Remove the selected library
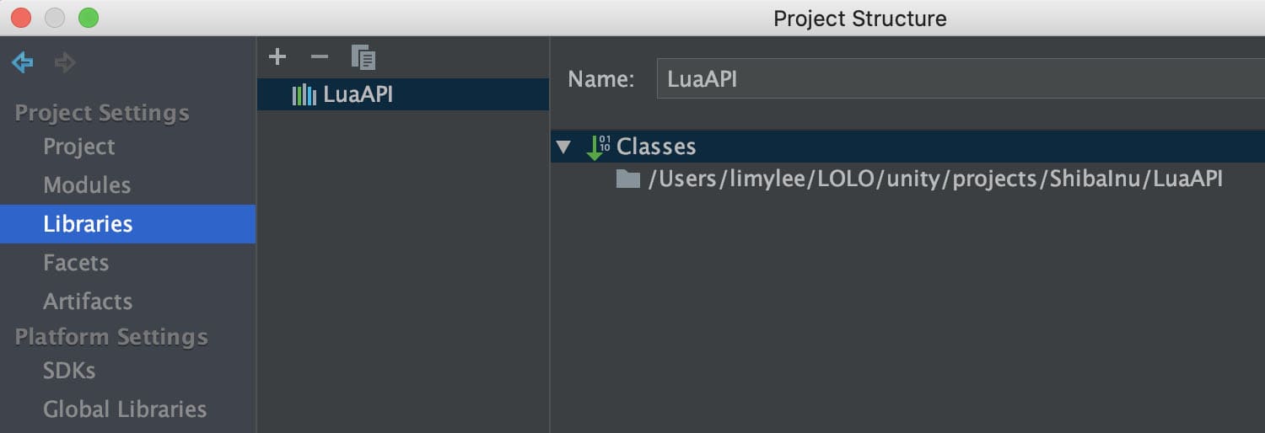The width and height of the screenshot is (1265, 433). click(319, 57)
